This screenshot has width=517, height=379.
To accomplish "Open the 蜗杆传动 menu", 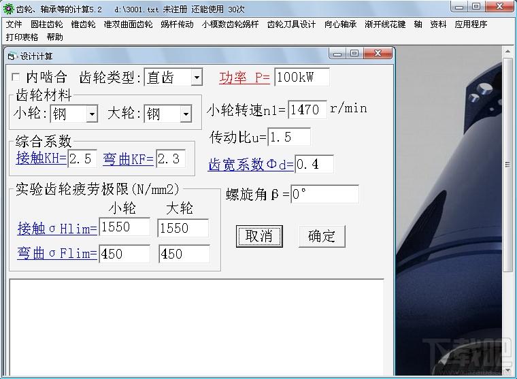I will pos(177,24).
